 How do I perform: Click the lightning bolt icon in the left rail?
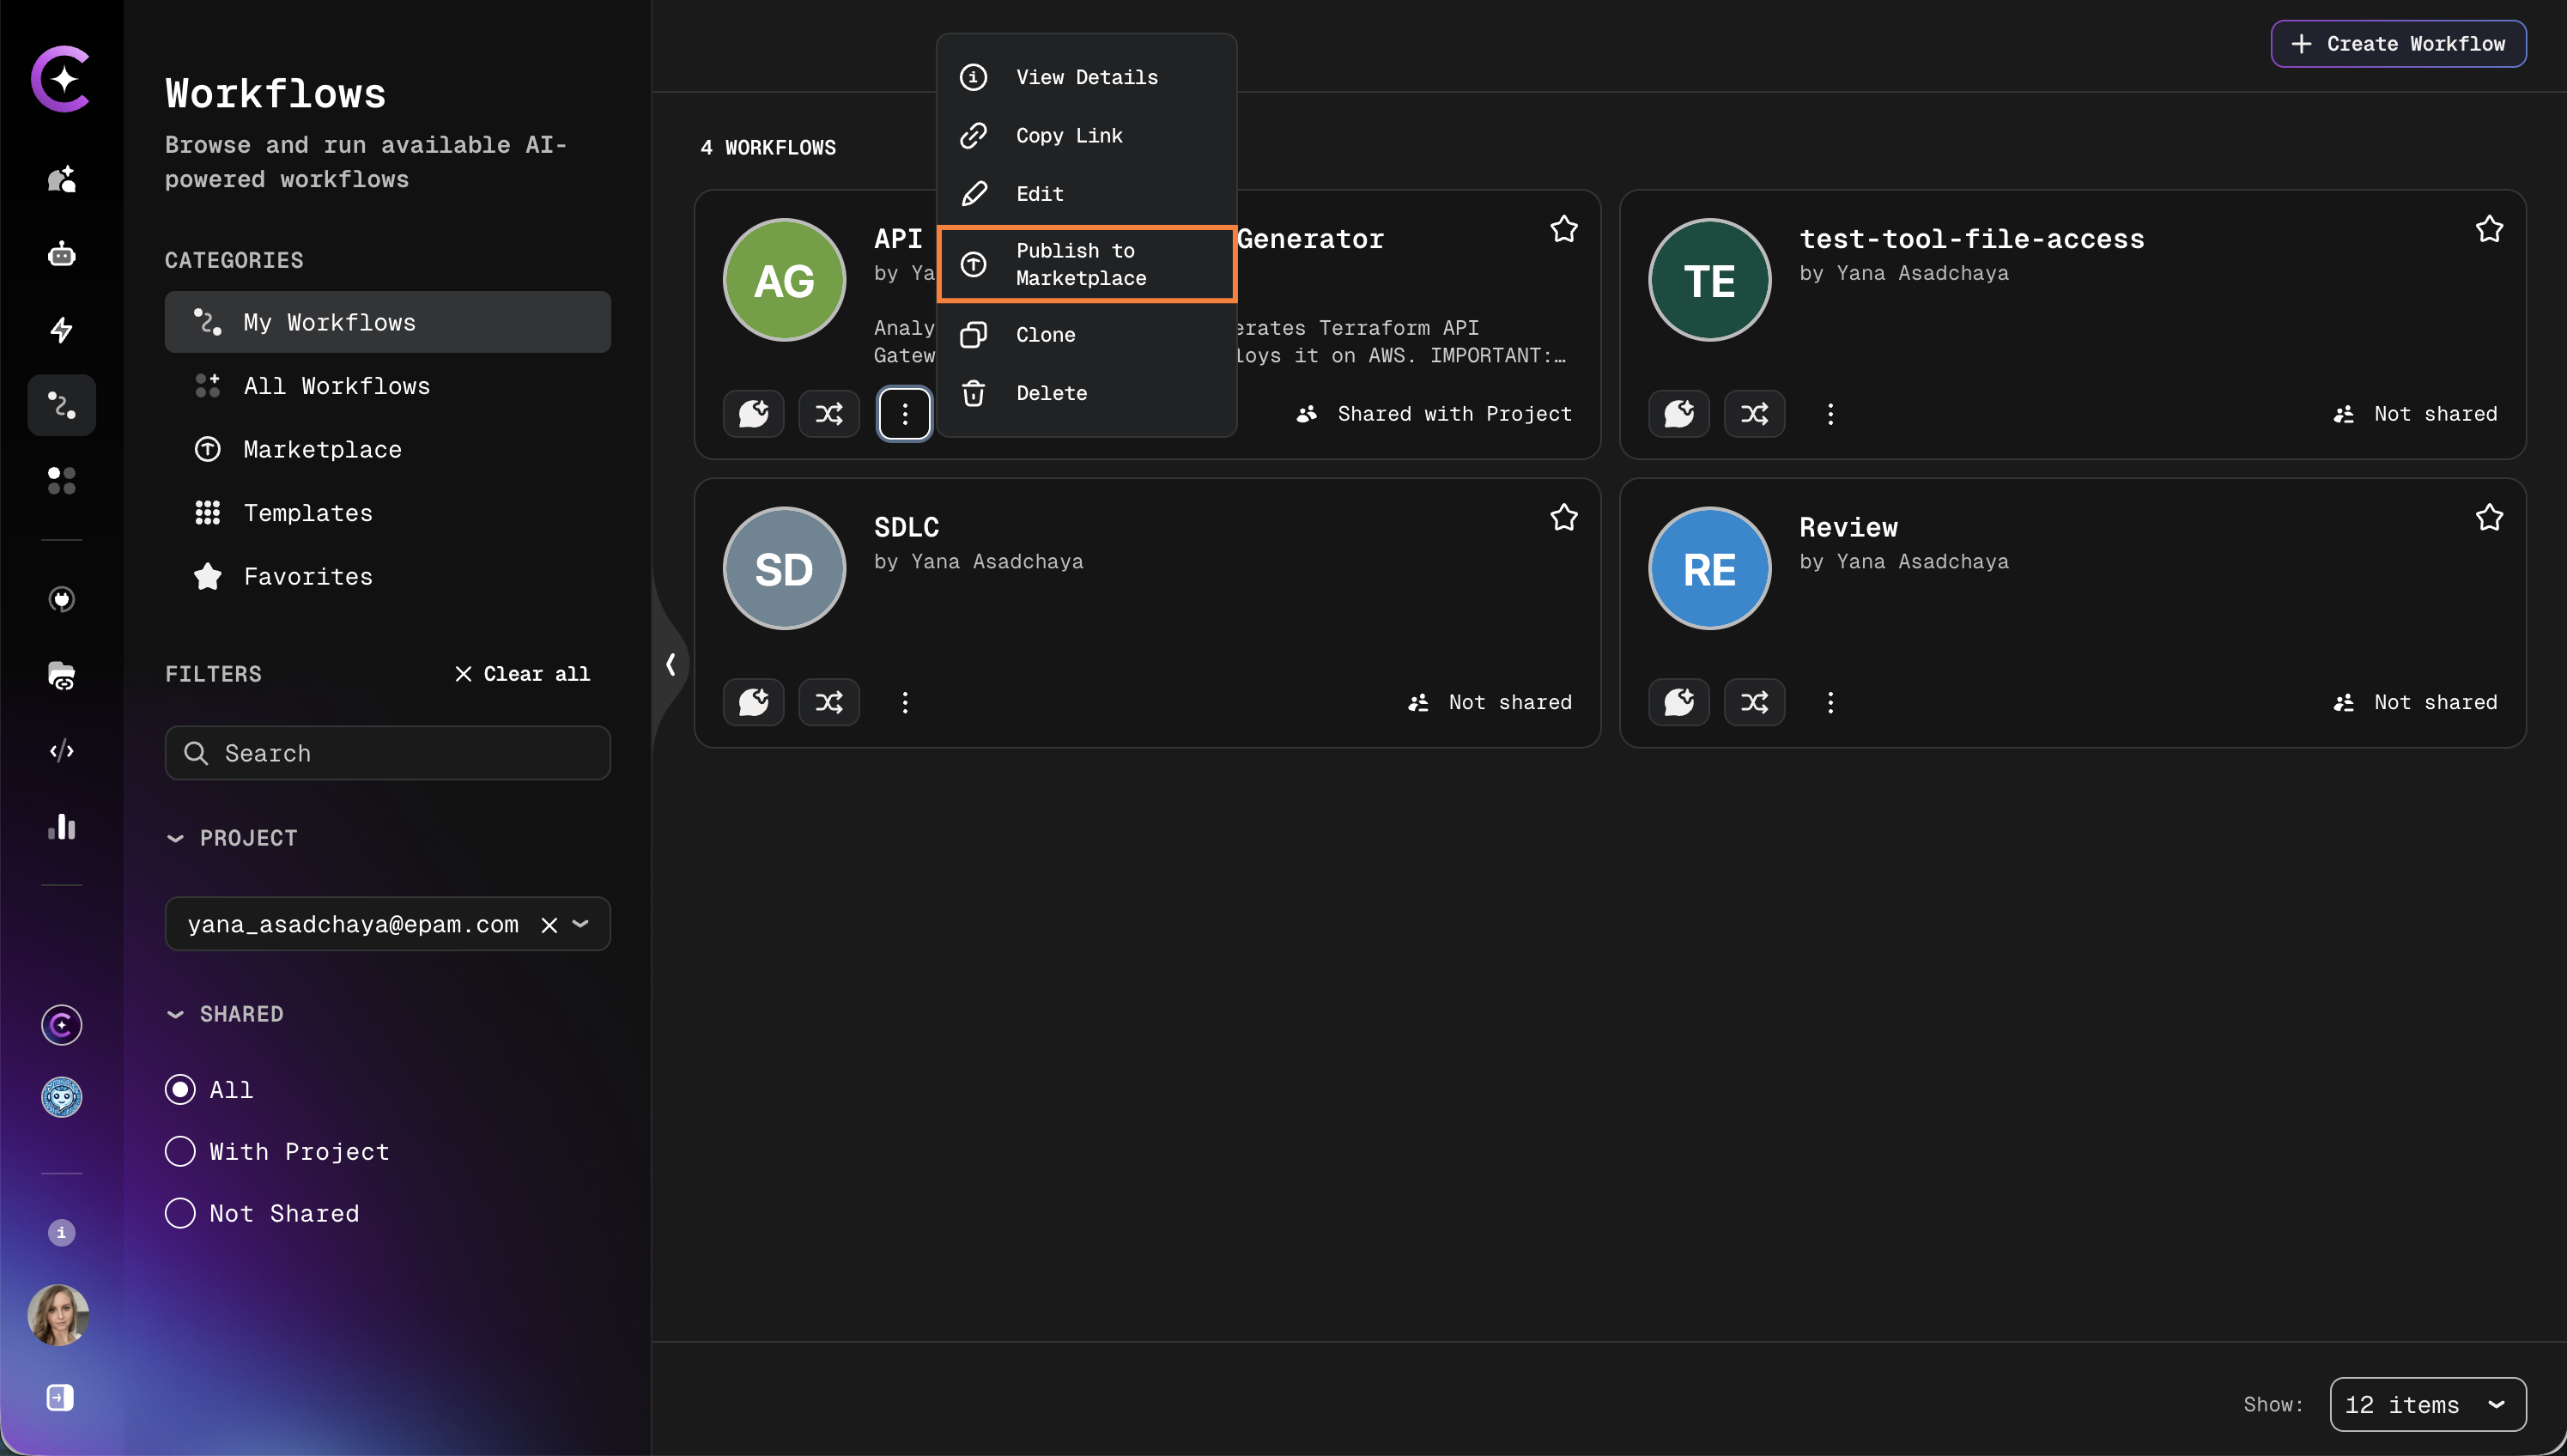(x=61, y=329)
